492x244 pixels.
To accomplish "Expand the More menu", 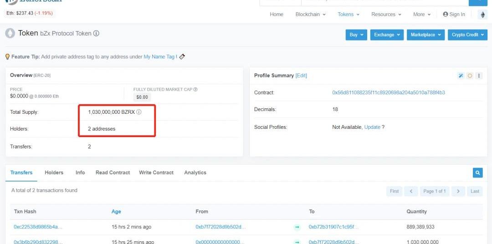I will pos(422,15).
